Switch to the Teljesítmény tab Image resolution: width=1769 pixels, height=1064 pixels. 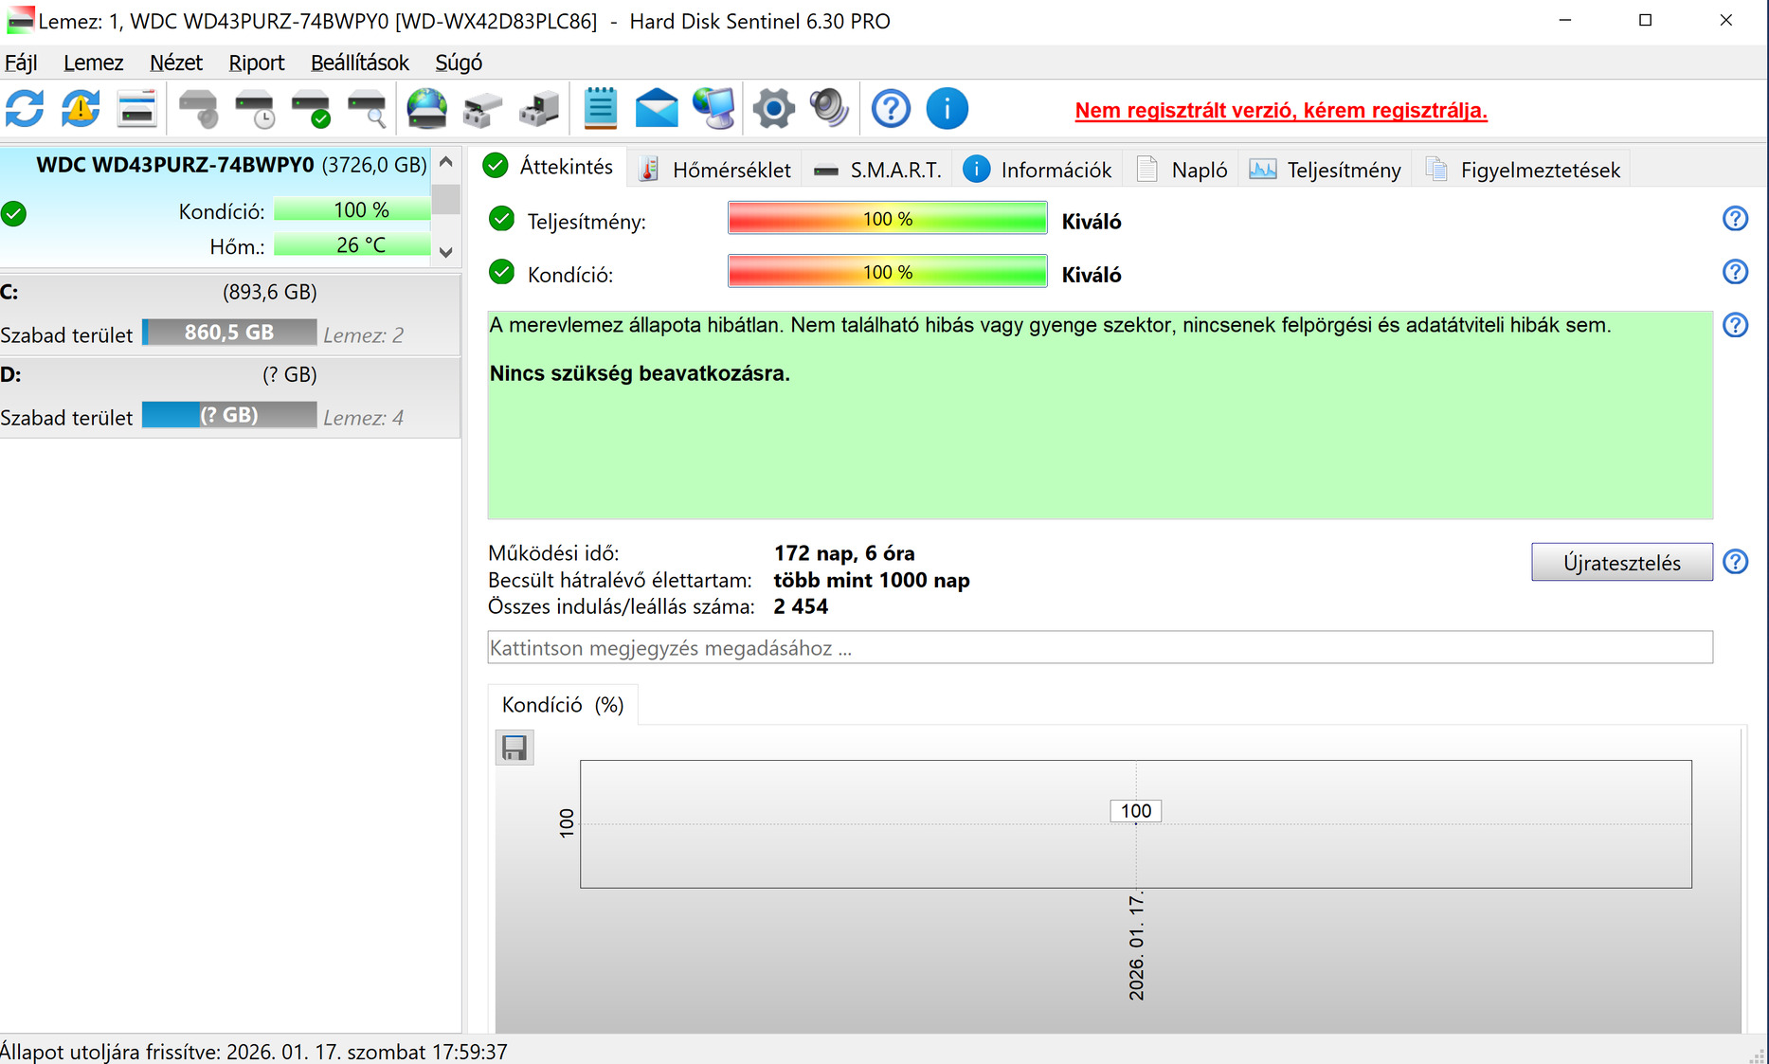(x=1326, y=170)
